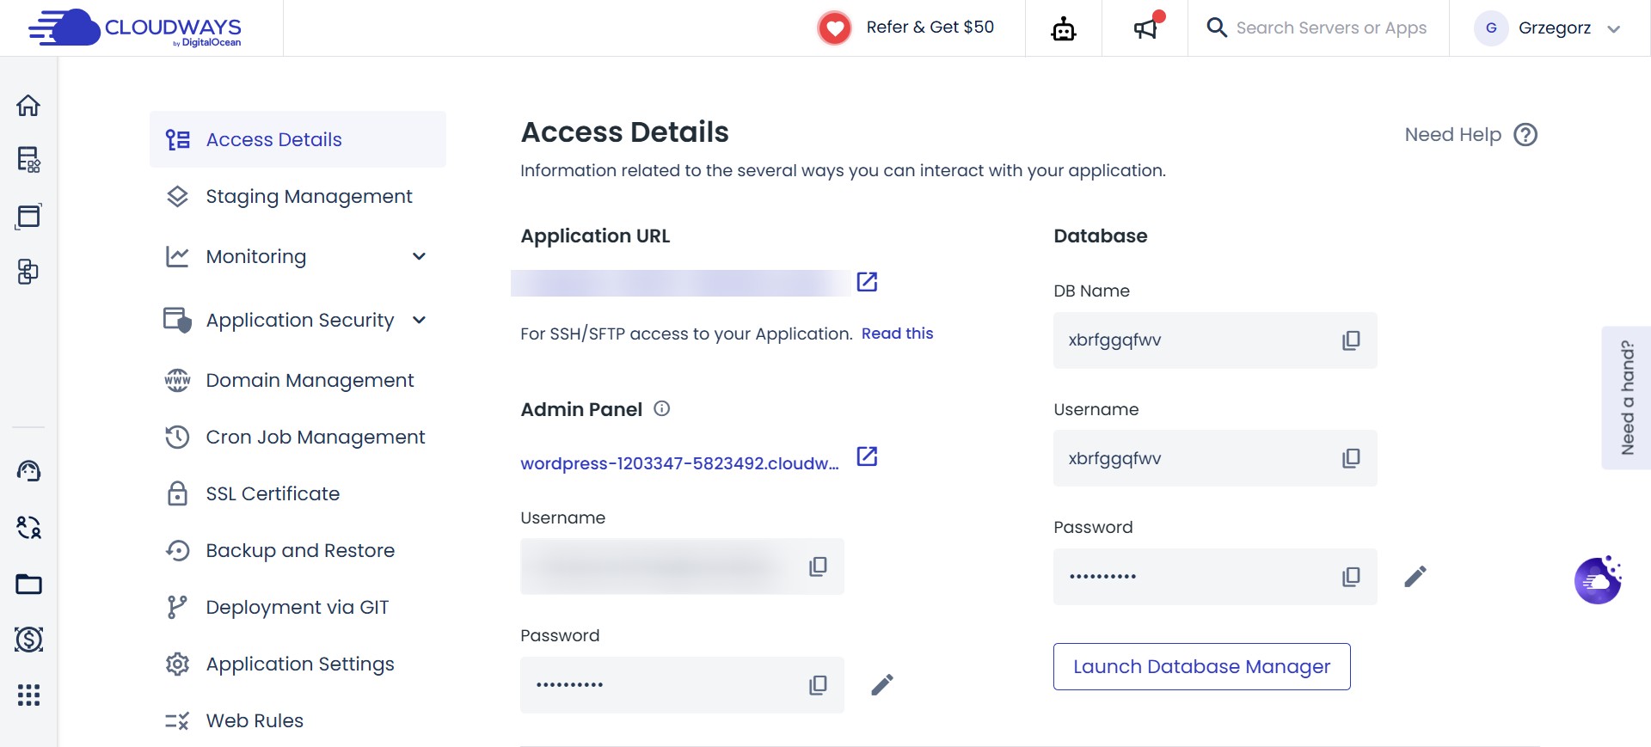The image size is (1651, 747).
Task: Click the Database password field
Action: [1215, 577]
